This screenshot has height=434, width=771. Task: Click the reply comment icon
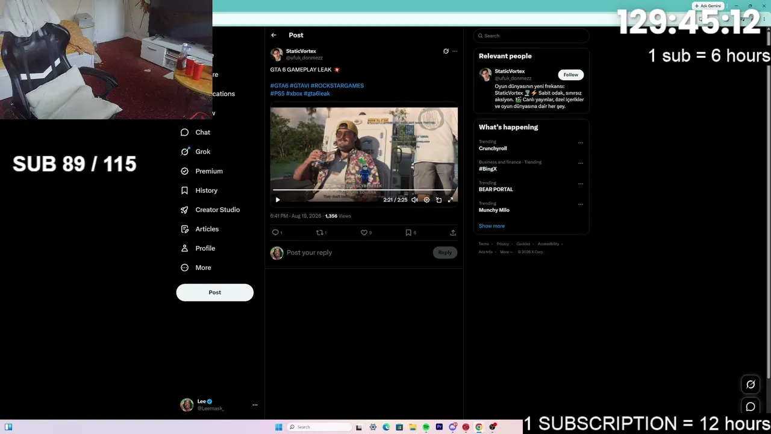click(x=275, y=233)
